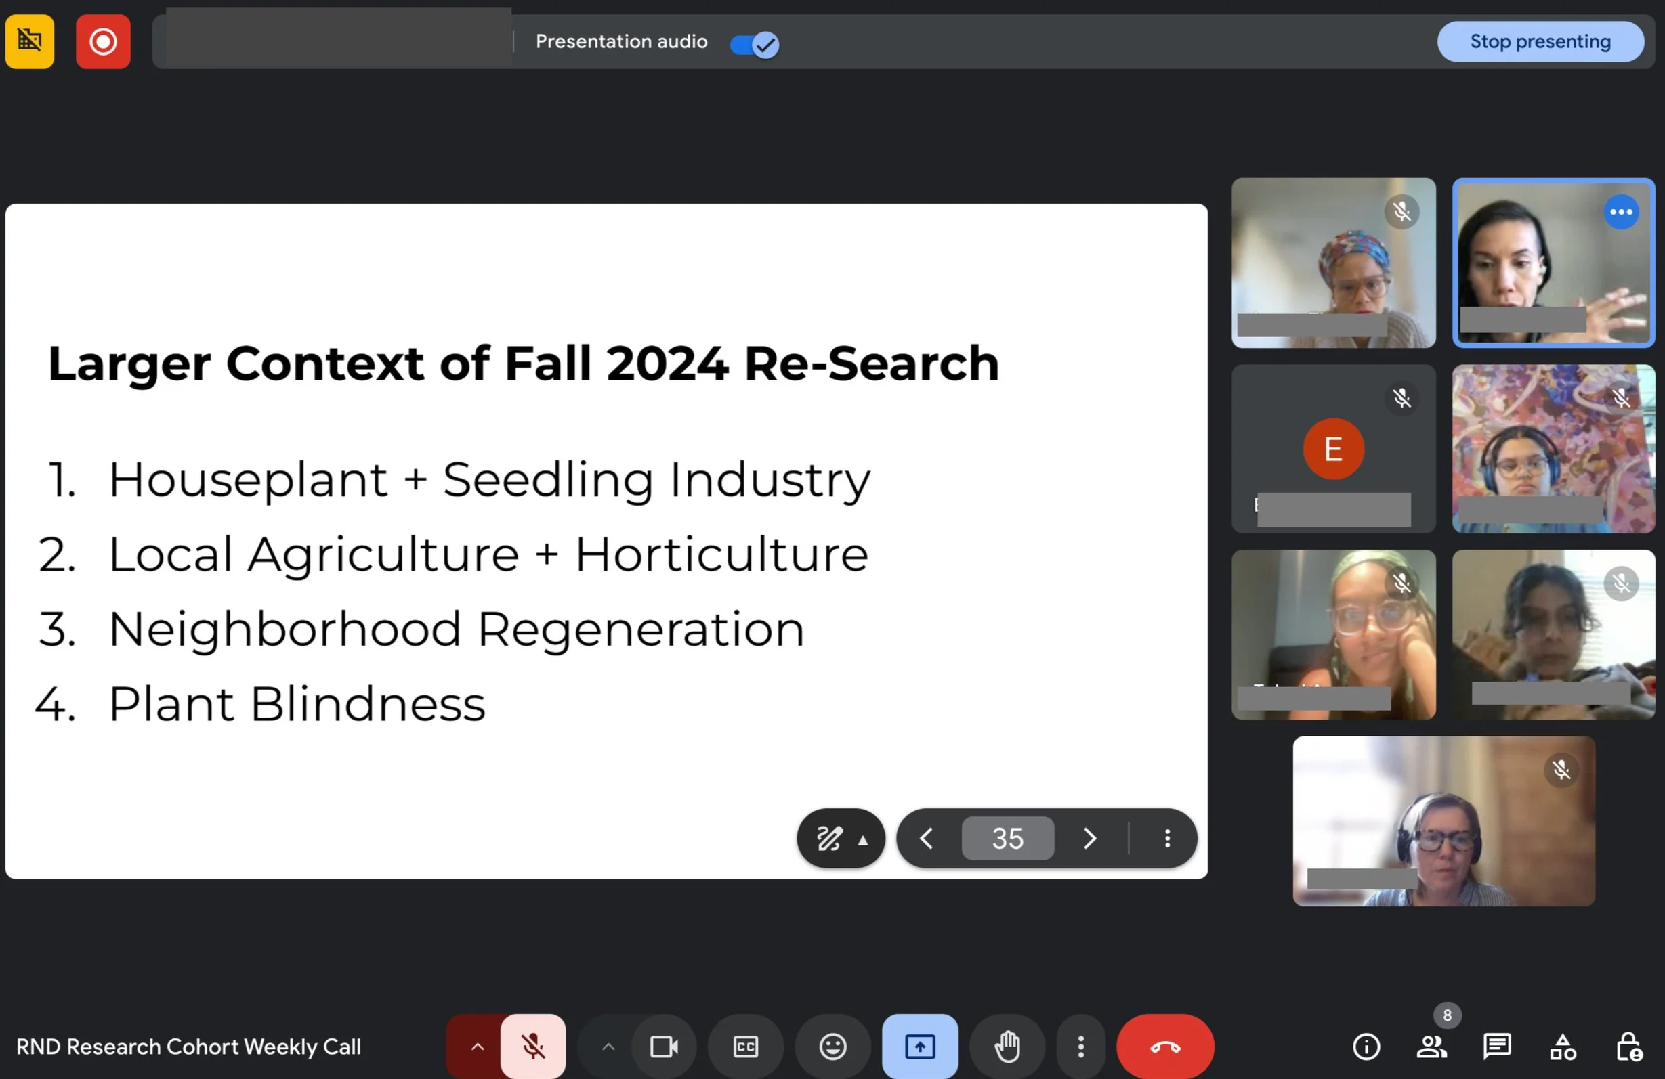1665x1079 pixels.
Task: Advance to next slide arrow
Action: pyautogui.click(x=1089, y=838)
